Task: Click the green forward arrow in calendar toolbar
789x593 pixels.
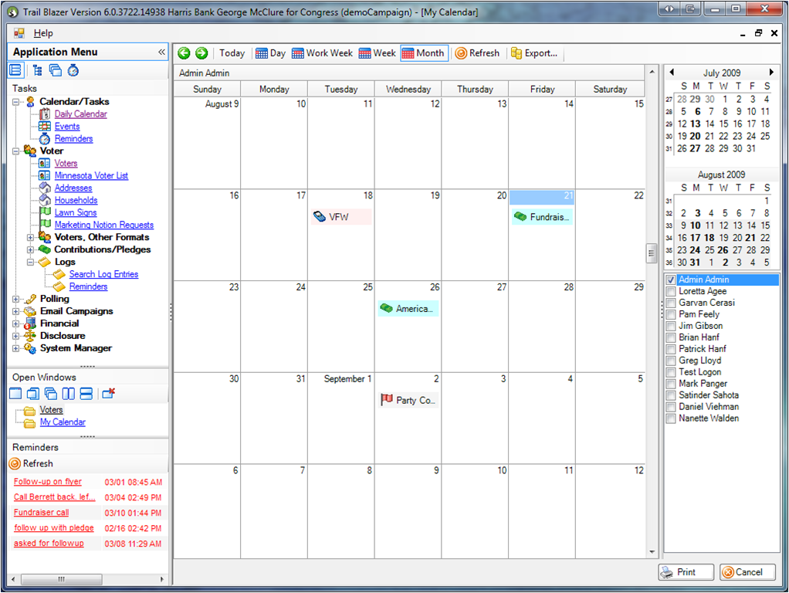Action: point(201,53)
